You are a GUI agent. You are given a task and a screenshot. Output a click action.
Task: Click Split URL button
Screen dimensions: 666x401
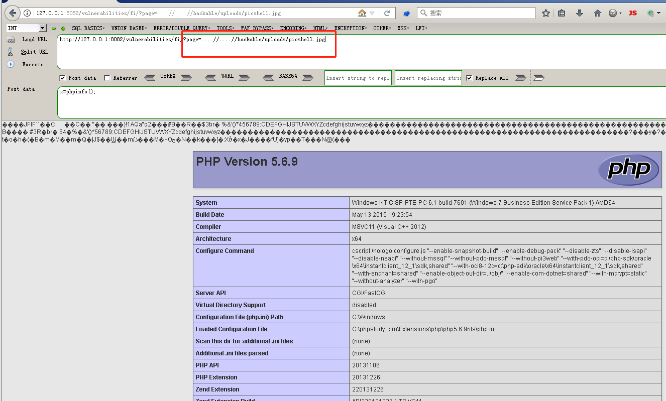click(34, 52)
